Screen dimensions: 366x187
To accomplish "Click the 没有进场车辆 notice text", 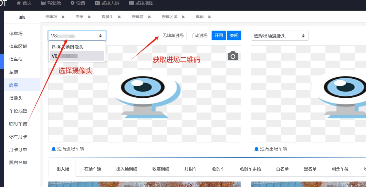I will click(71, 149).
